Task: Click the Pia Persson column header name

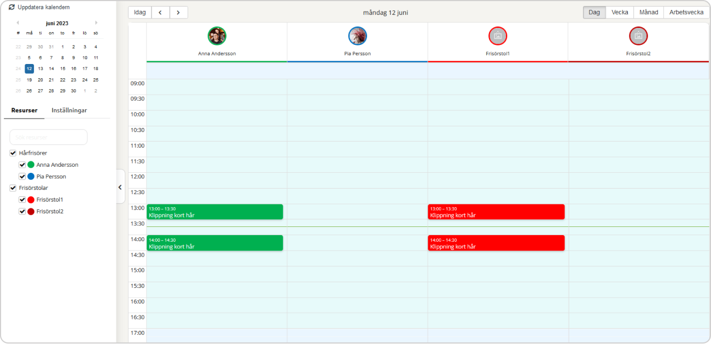Action: pos(358,54)
